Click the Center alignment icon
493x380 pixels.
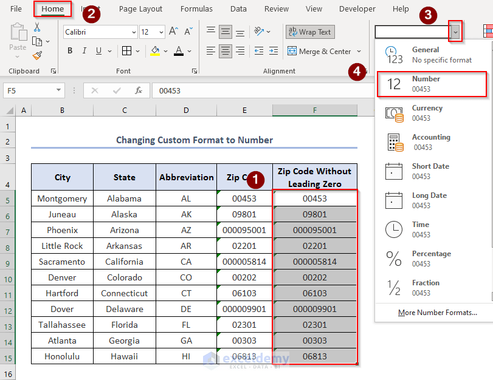click(x=224, y=51)
